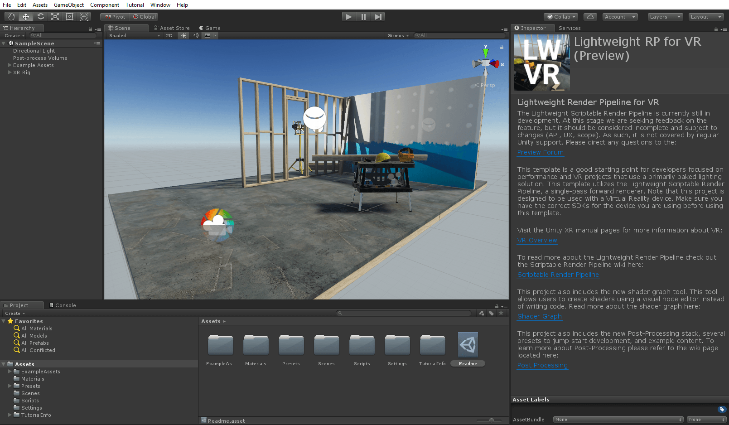Select the Move tool
This screenshot has width=729, height=425.
pos(25,16)
